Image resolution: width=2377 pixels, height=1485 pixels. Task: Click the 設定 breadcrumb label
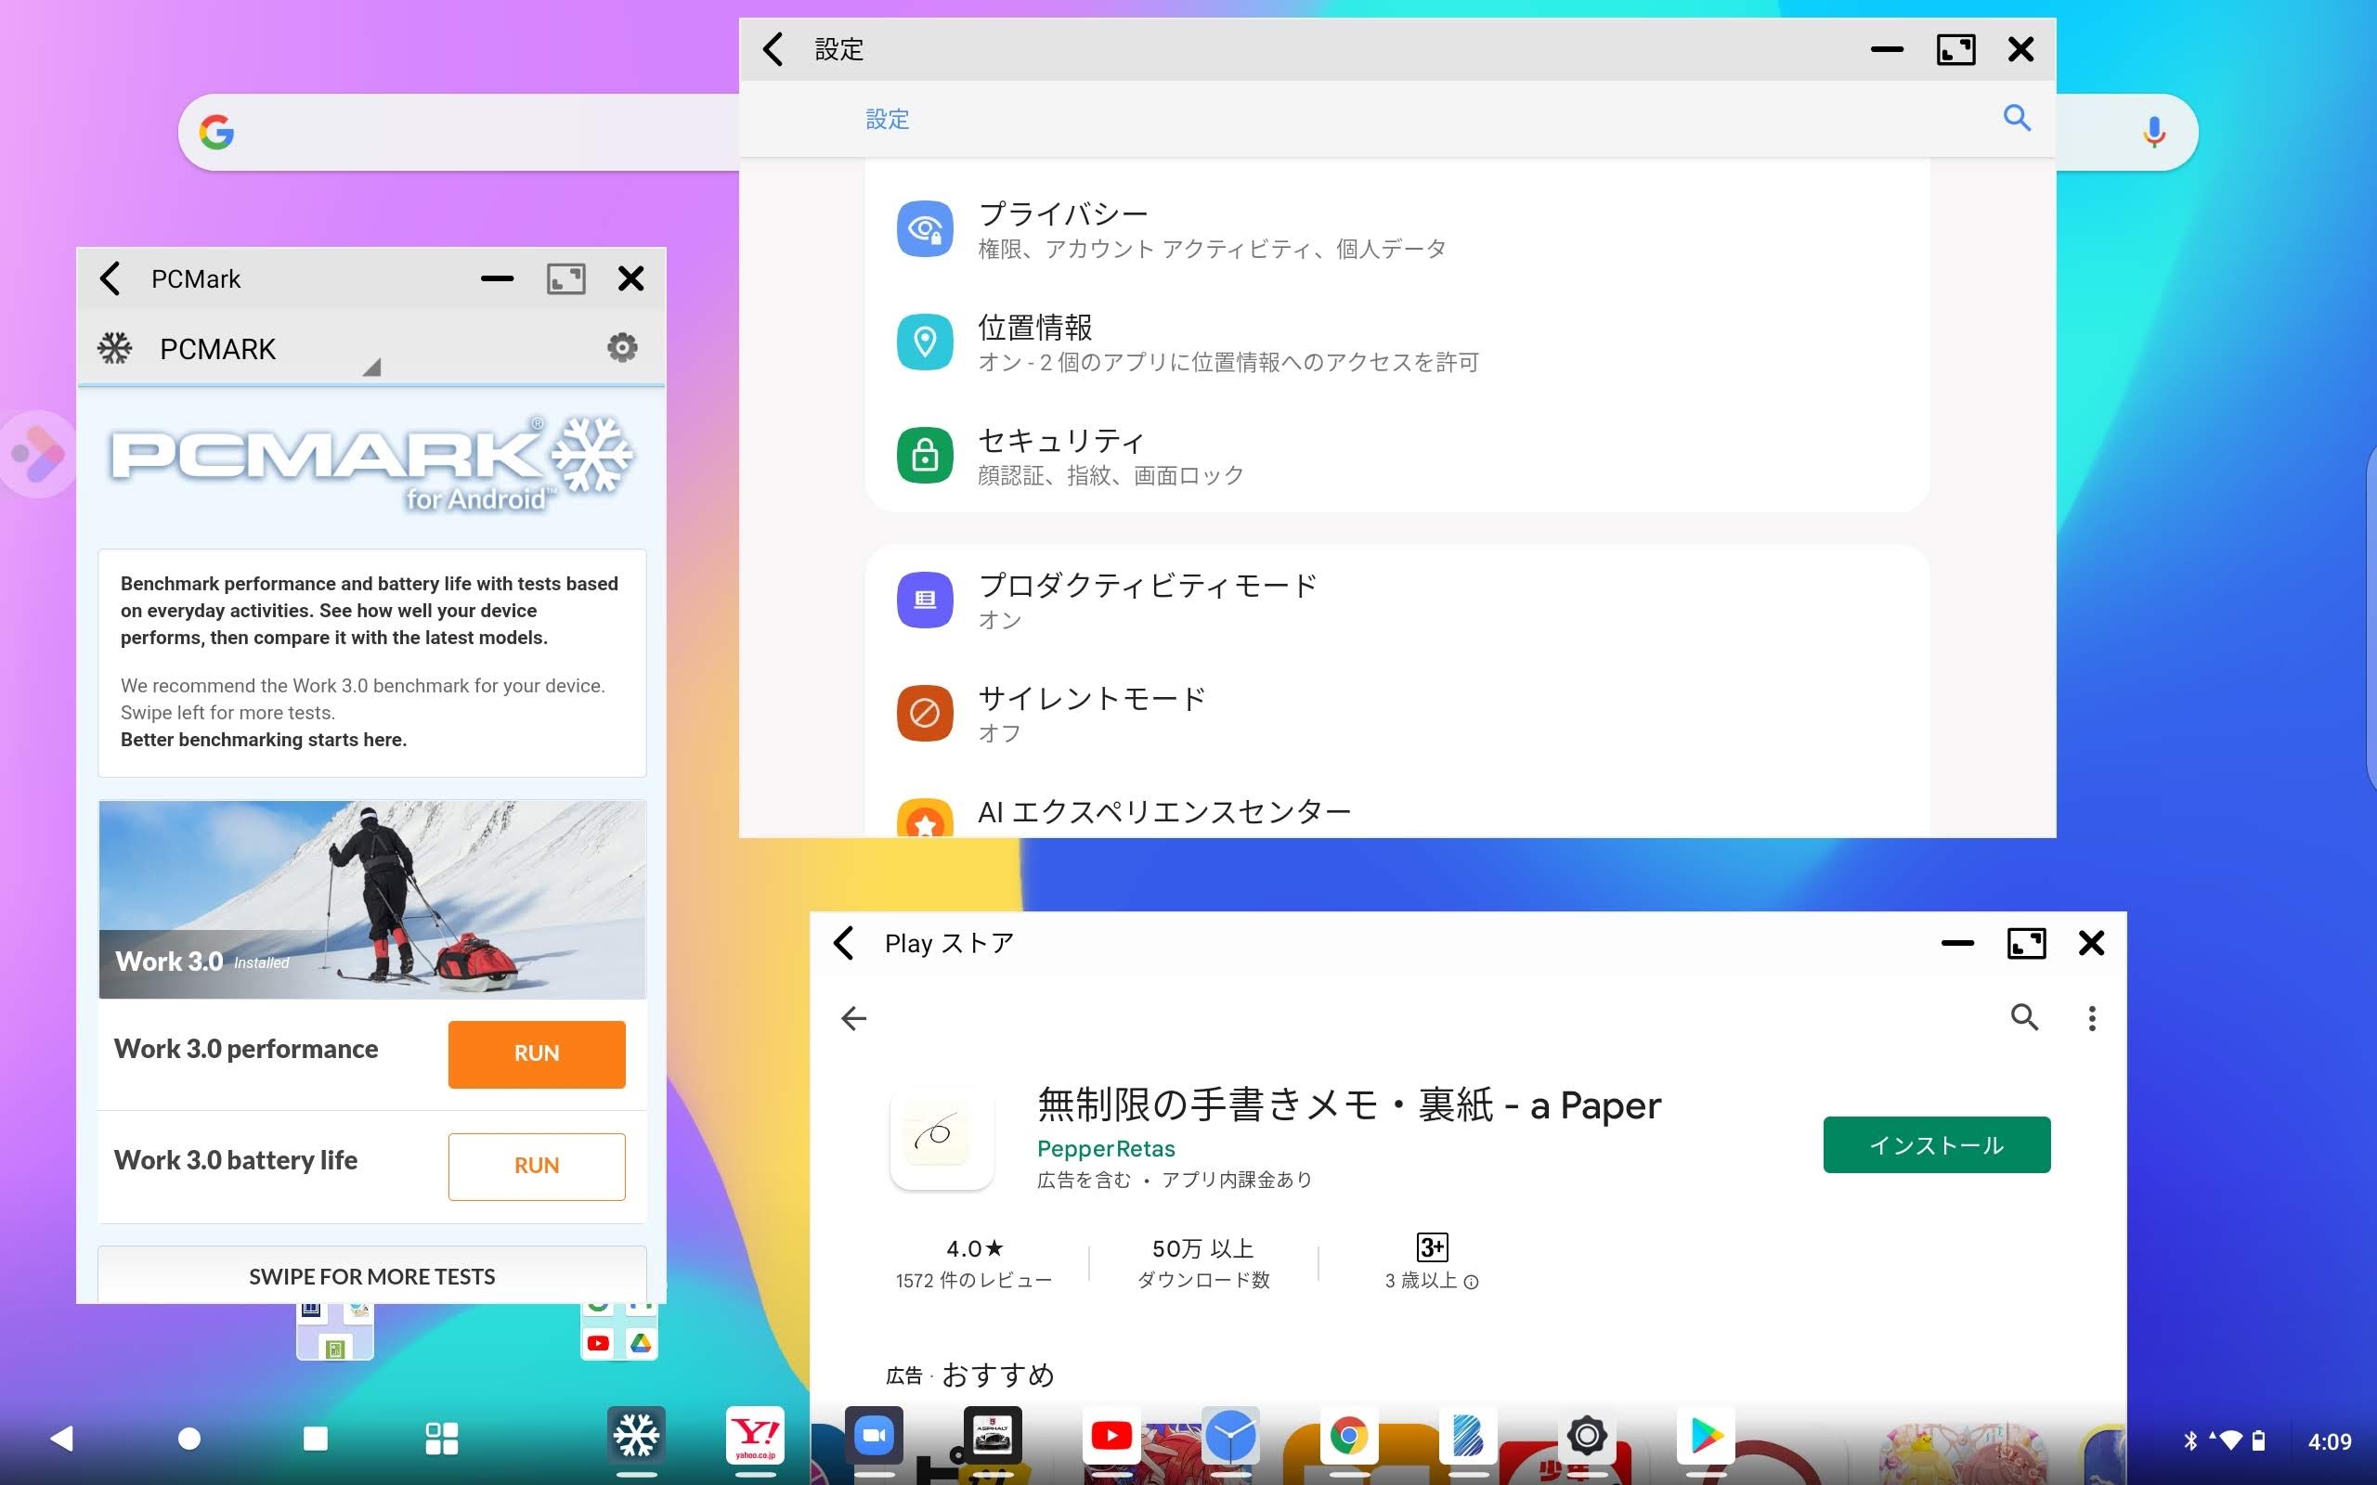coord(887,119)
